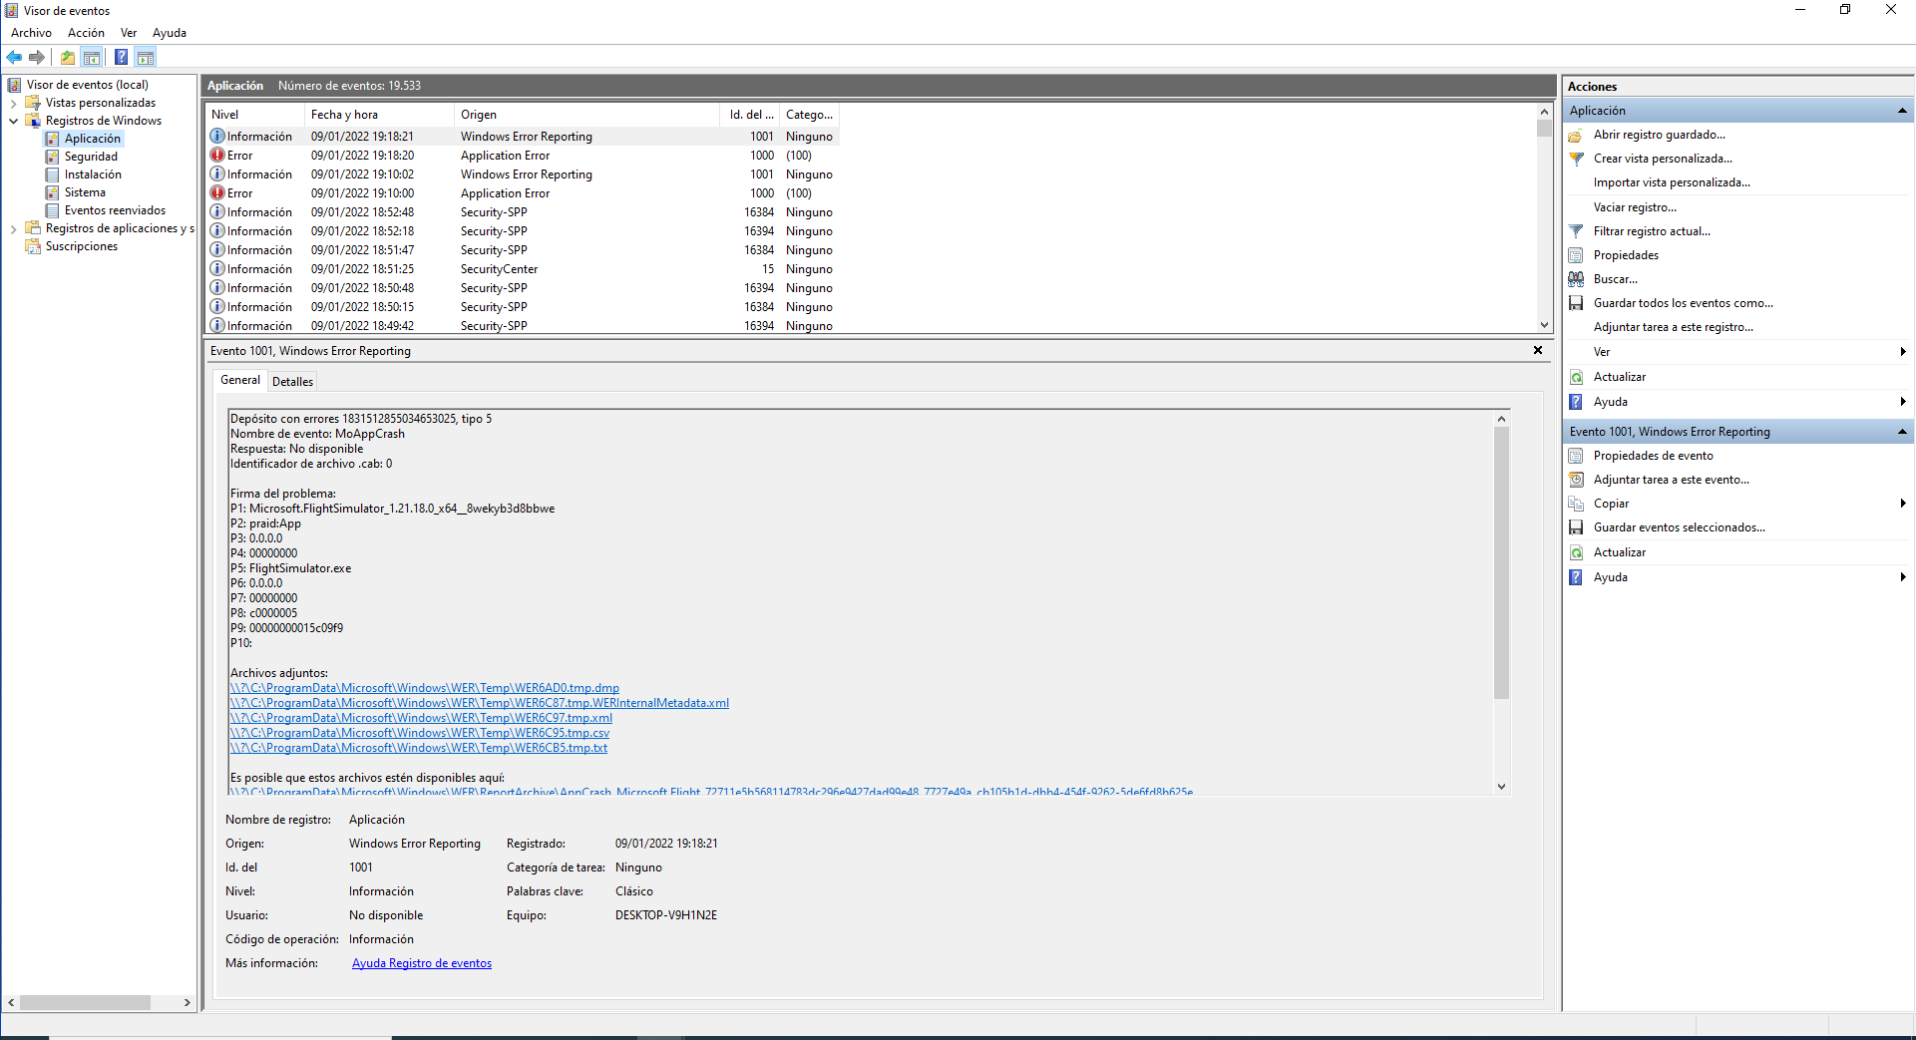Viewport: 1916px width, 1040px height.
Task: Click Adjuntar tarea a este evento
Action: click(1672, 480)
